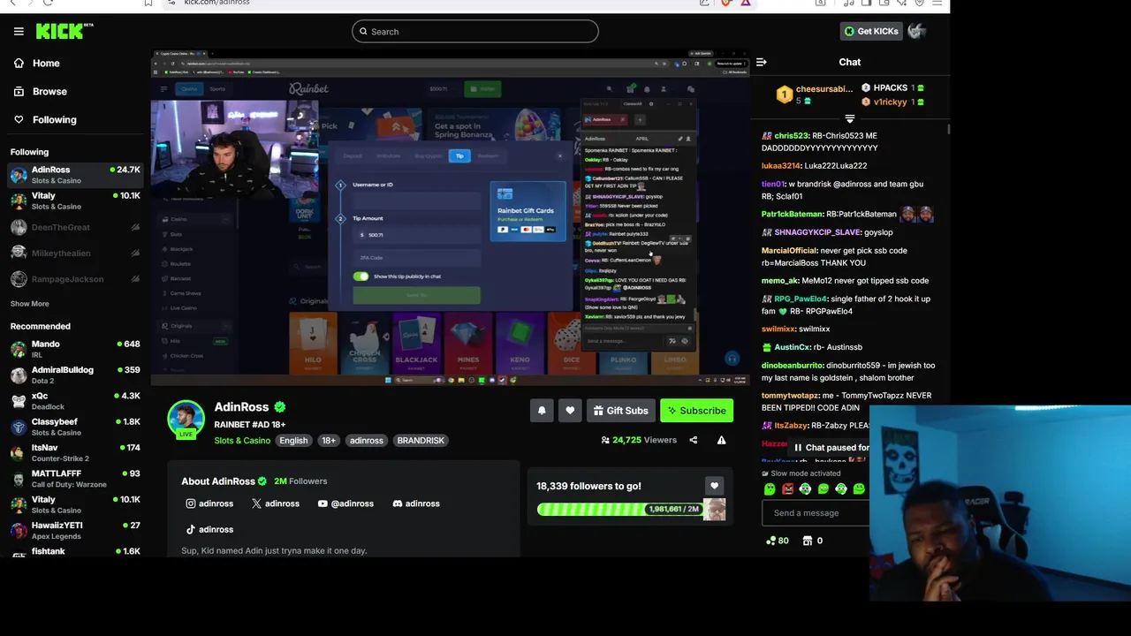Expand Following list with Show more
Image resolution: width=1131 pixels, height=636 pixels.
[29, 304]
